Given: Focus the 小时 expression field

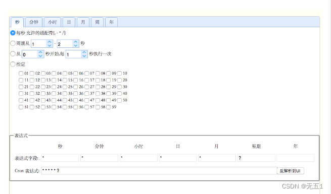Looking at the screenshot, I should pos(138,158).
